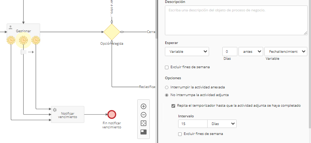Viewport: 311px width, 143px height.
Task: Select the rightmost timer on Gestionar
Action: tap(36, 40)
